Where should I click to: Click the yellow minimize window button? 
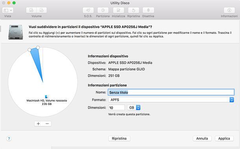(9, 3)
